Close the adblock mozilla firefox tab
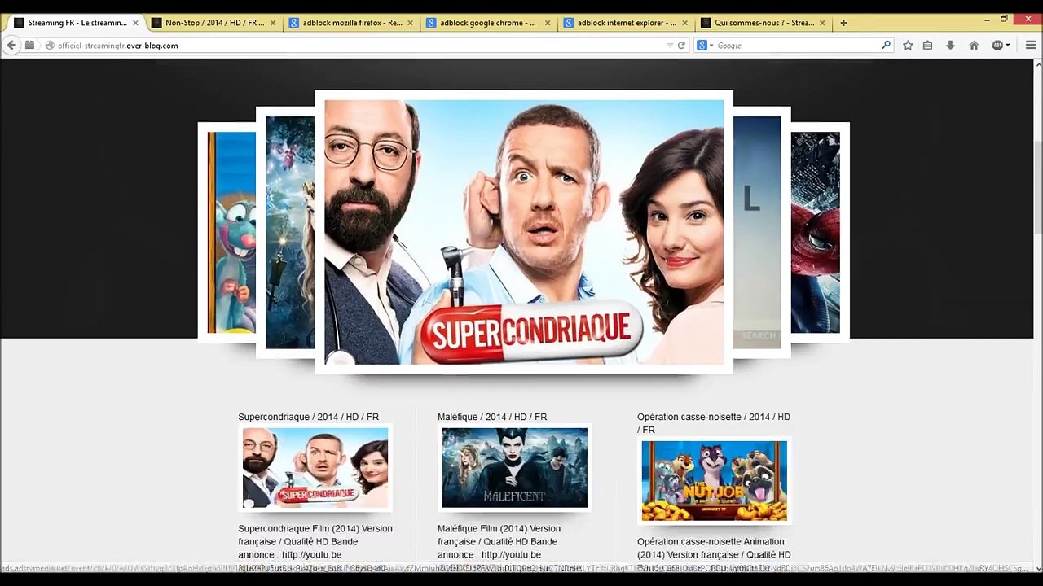1043x586 pixels. pos(410,23)
